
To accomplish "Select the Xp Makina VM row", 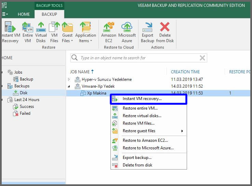I will click(x=158, y=93).
